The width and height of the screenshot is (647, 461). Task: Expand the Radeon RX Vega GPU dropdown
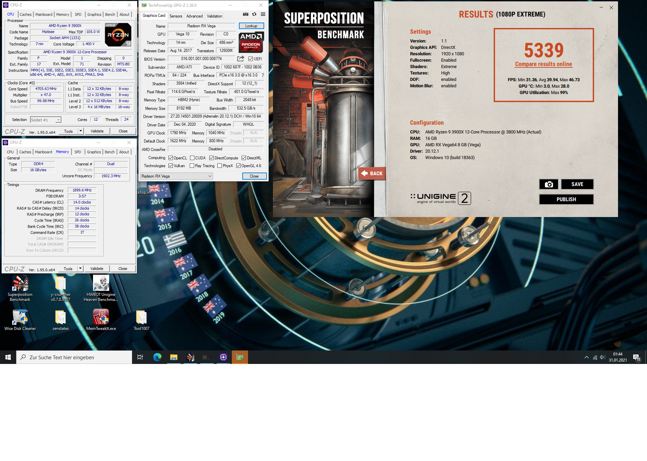coord(176,176)
